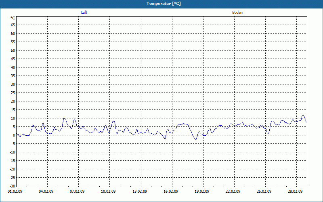Select the 25 value on the y-axis
This screenshot has height=202, width=323.
(13, 93)
